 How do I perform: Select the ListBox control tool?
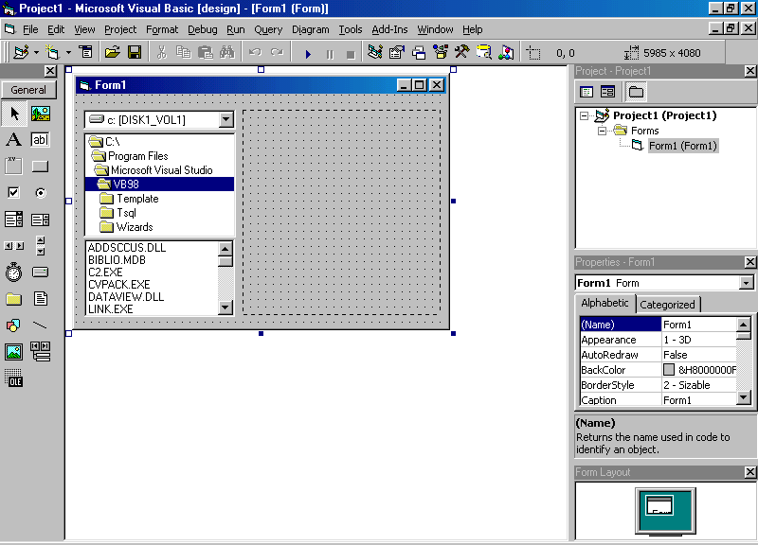(x=41, y=220)
